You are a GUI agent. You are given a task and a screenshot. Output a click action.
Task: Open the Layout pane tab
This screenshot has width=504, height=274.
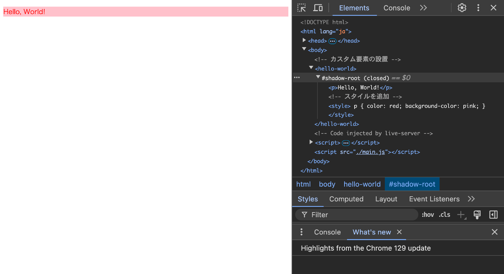(x=386, y=199)
